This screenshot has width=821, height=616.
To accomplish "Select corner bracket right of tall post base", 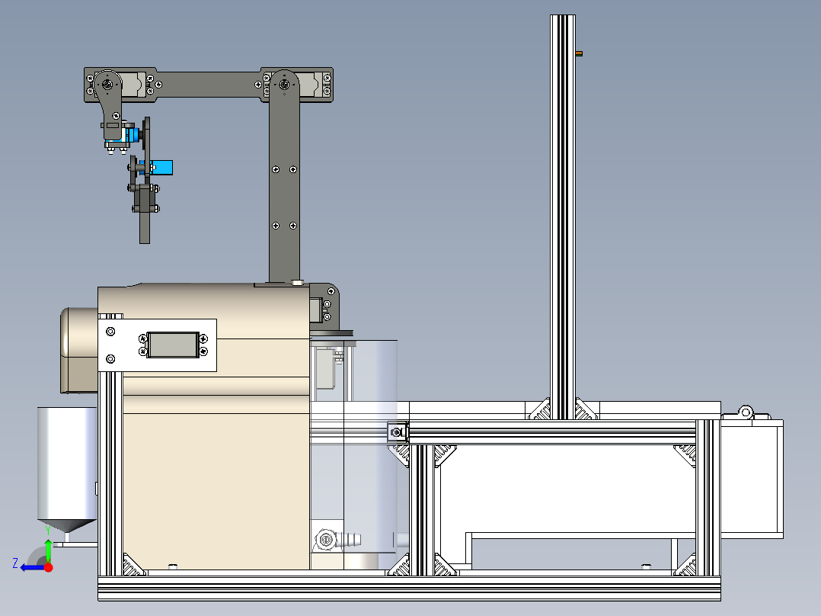I will [586, 409].
